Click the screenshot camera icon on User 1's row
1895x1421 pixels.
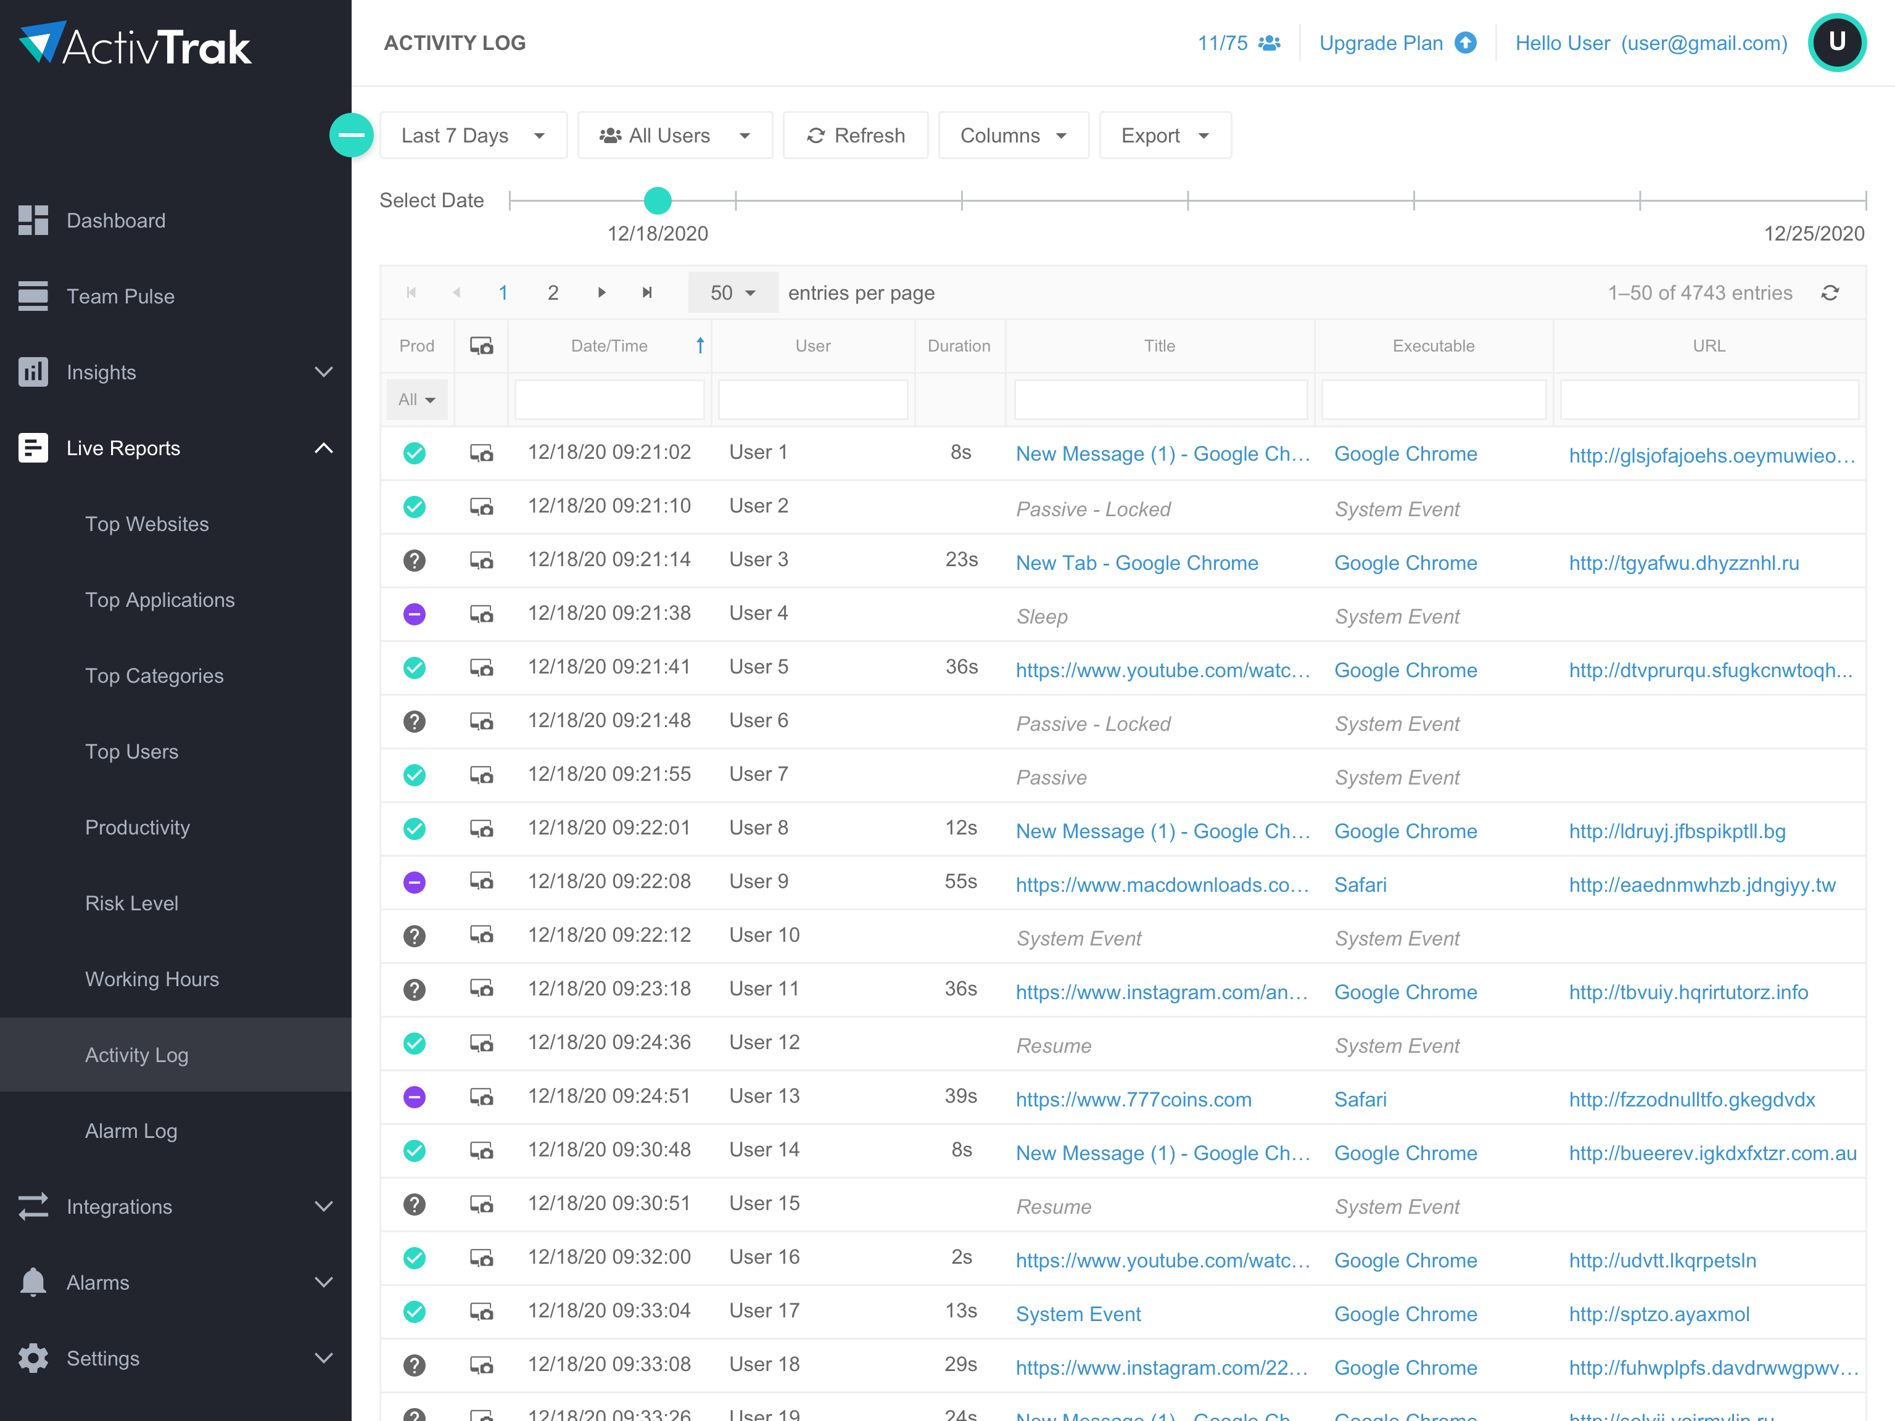pos(481,453)
